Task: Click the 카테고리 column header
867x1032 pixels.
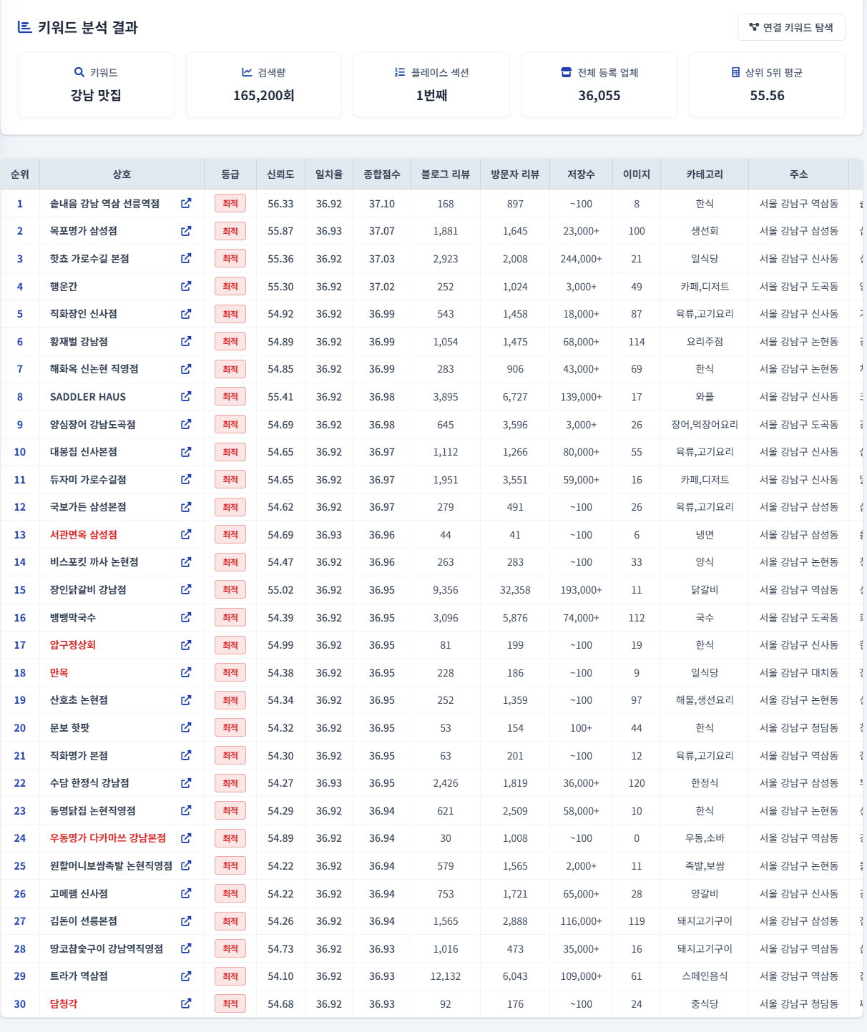Action: coord(705,175)
